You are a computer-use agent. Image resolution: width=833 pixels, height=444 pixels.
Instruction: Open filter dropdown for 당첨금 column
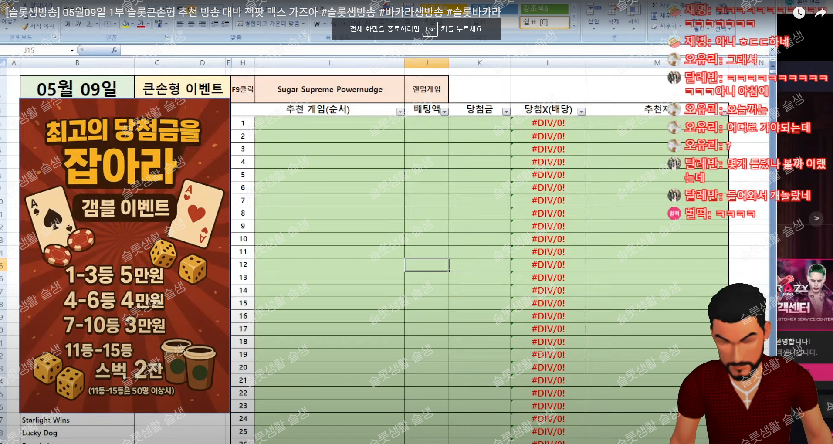pos(506,112)
